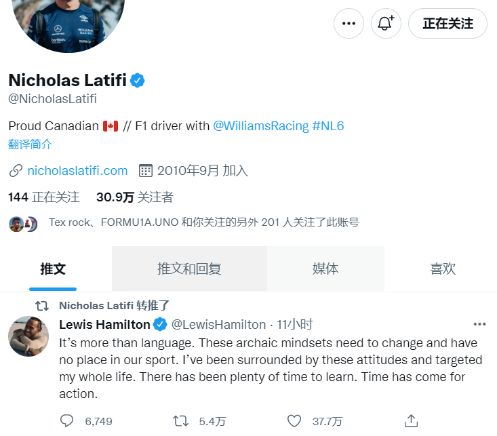Turn on notifications with the bell icon
497x436 pixels.
pos(386,24)
